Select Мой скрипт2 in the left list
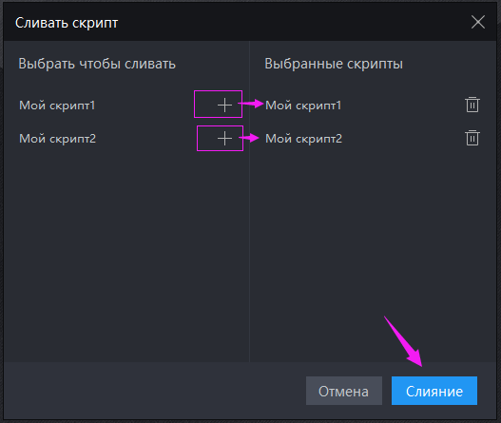Viewport: 501px width, 423px height. click(57, 139)
